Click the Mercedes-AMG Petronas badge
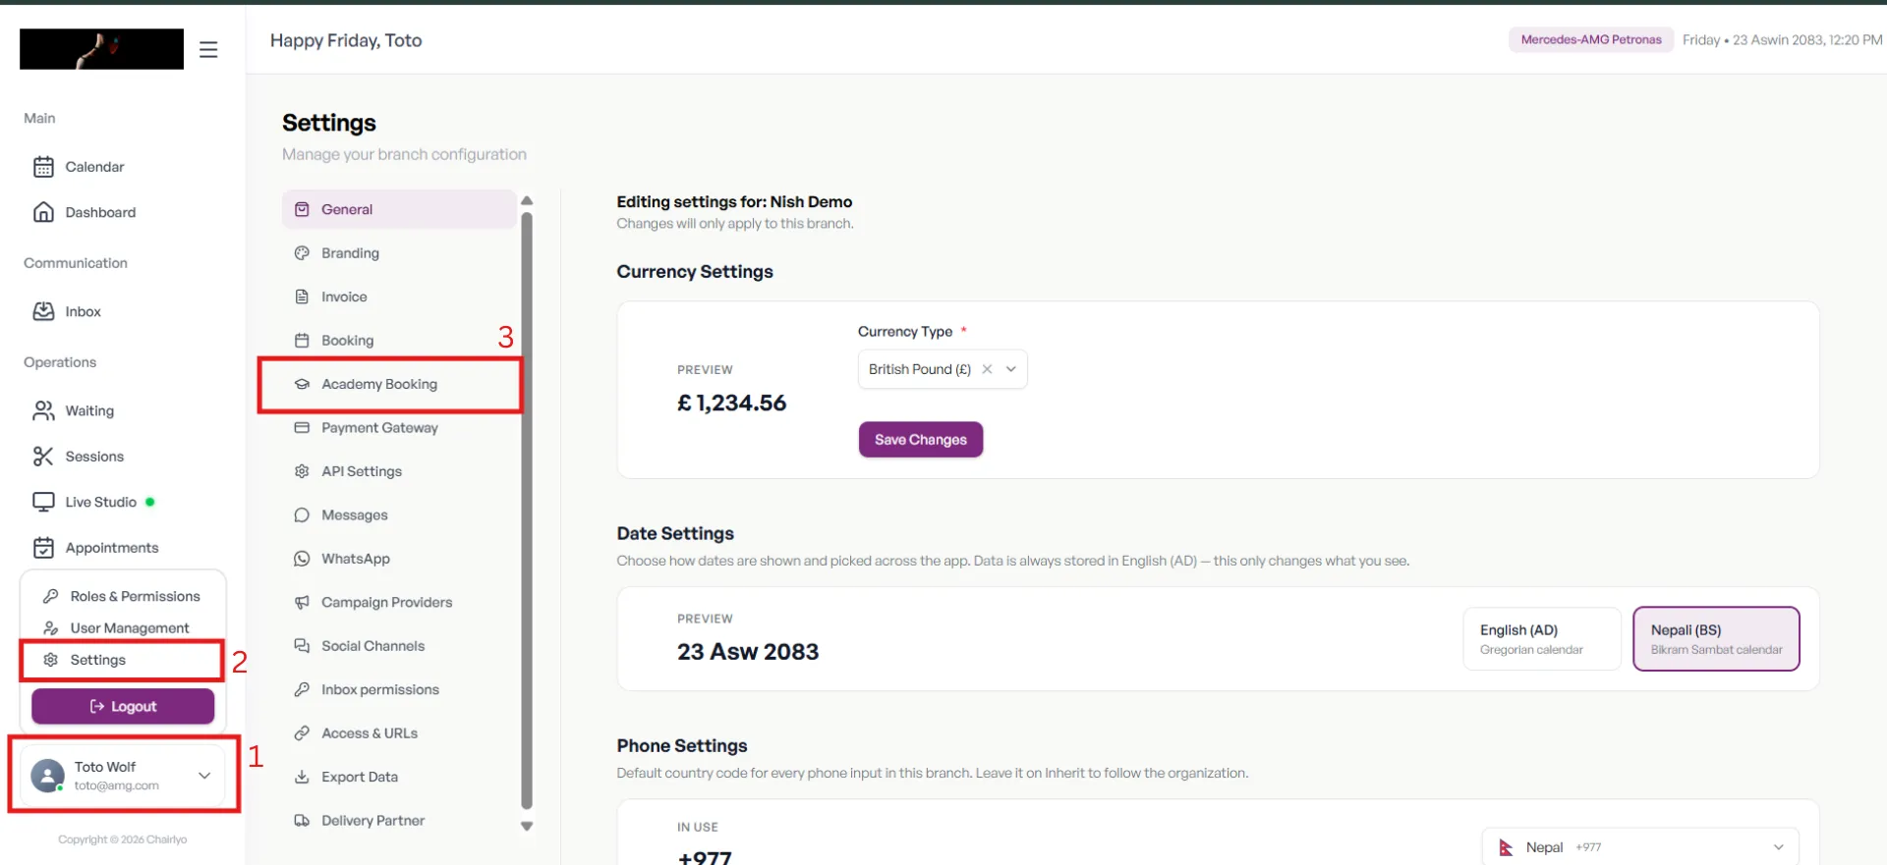This screenshot has width=1887, height=865. tap(1591, 40)
